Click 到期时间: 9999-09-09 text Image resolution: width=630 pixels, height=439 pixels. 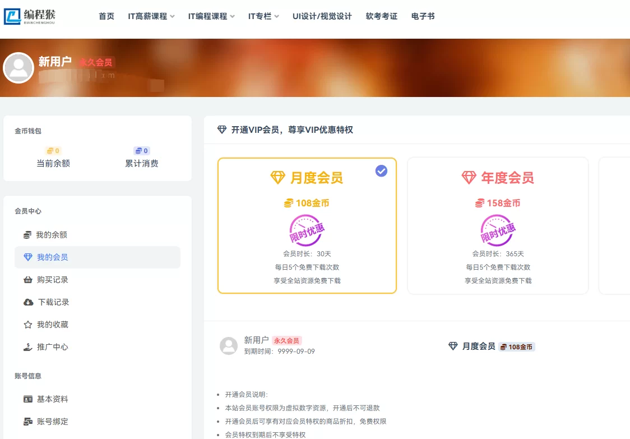click(279, 352)
